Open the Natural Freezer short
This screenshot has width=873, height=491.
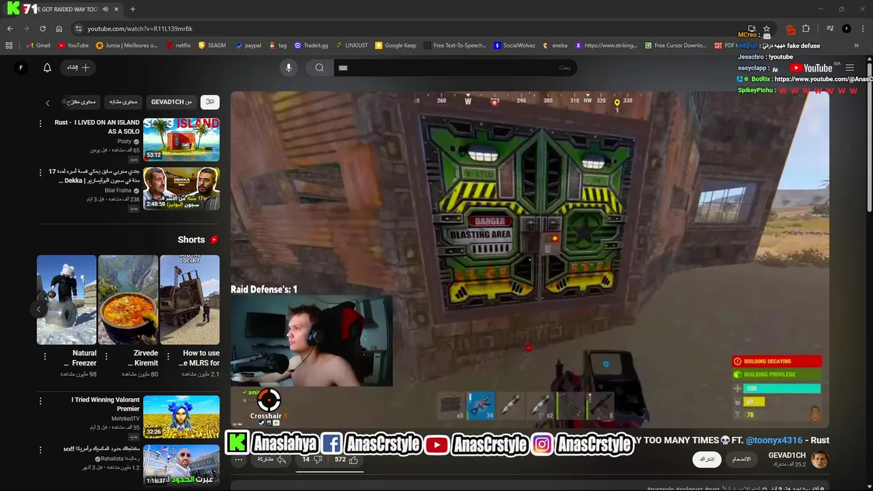click(x=66, y=299)
